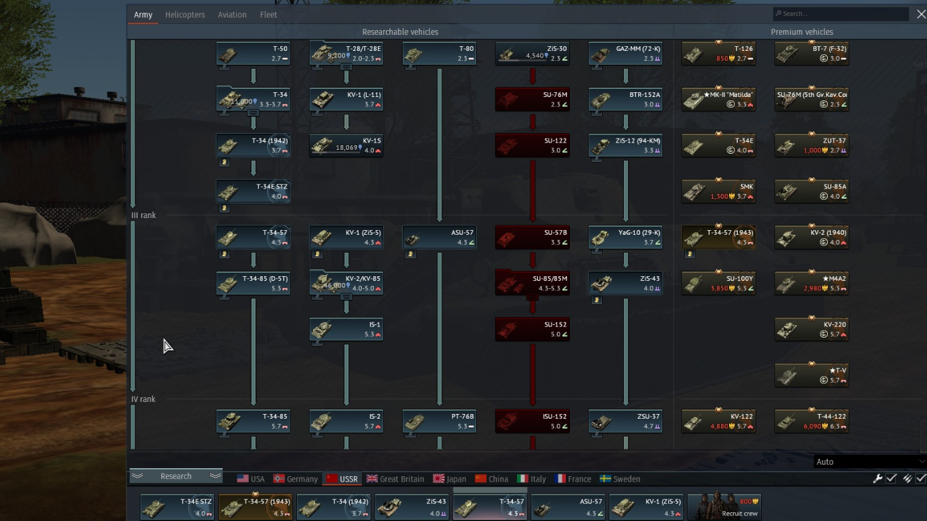Select T-34-57 (1943) in crew bar
This screenshot has width=927, height=521.
point(256,507)
